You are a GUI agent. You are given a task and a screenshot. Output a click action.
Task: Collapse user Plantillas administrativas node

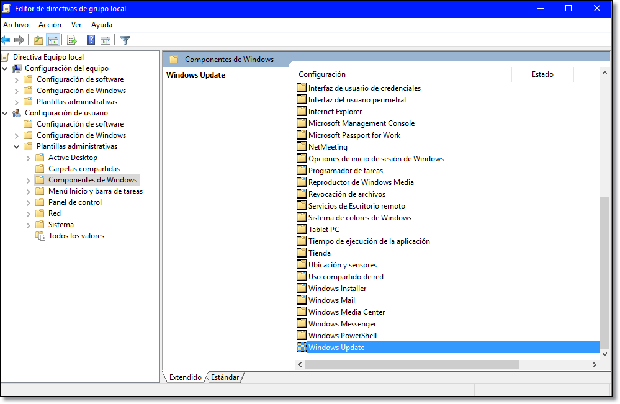tap(16, 146)
